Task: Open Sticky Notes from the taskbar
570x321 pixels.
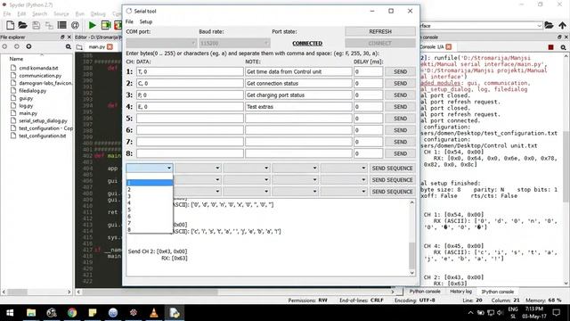Action: point(93,313)
